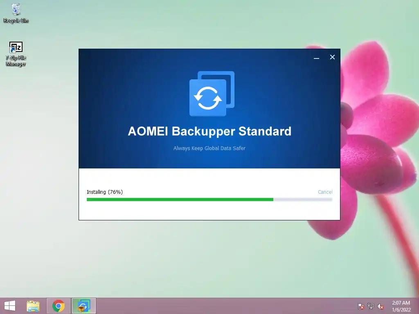Viewport: 419px width, 314px height.
Task: Click the muted volume tray icon
Action: coord(380,306)
